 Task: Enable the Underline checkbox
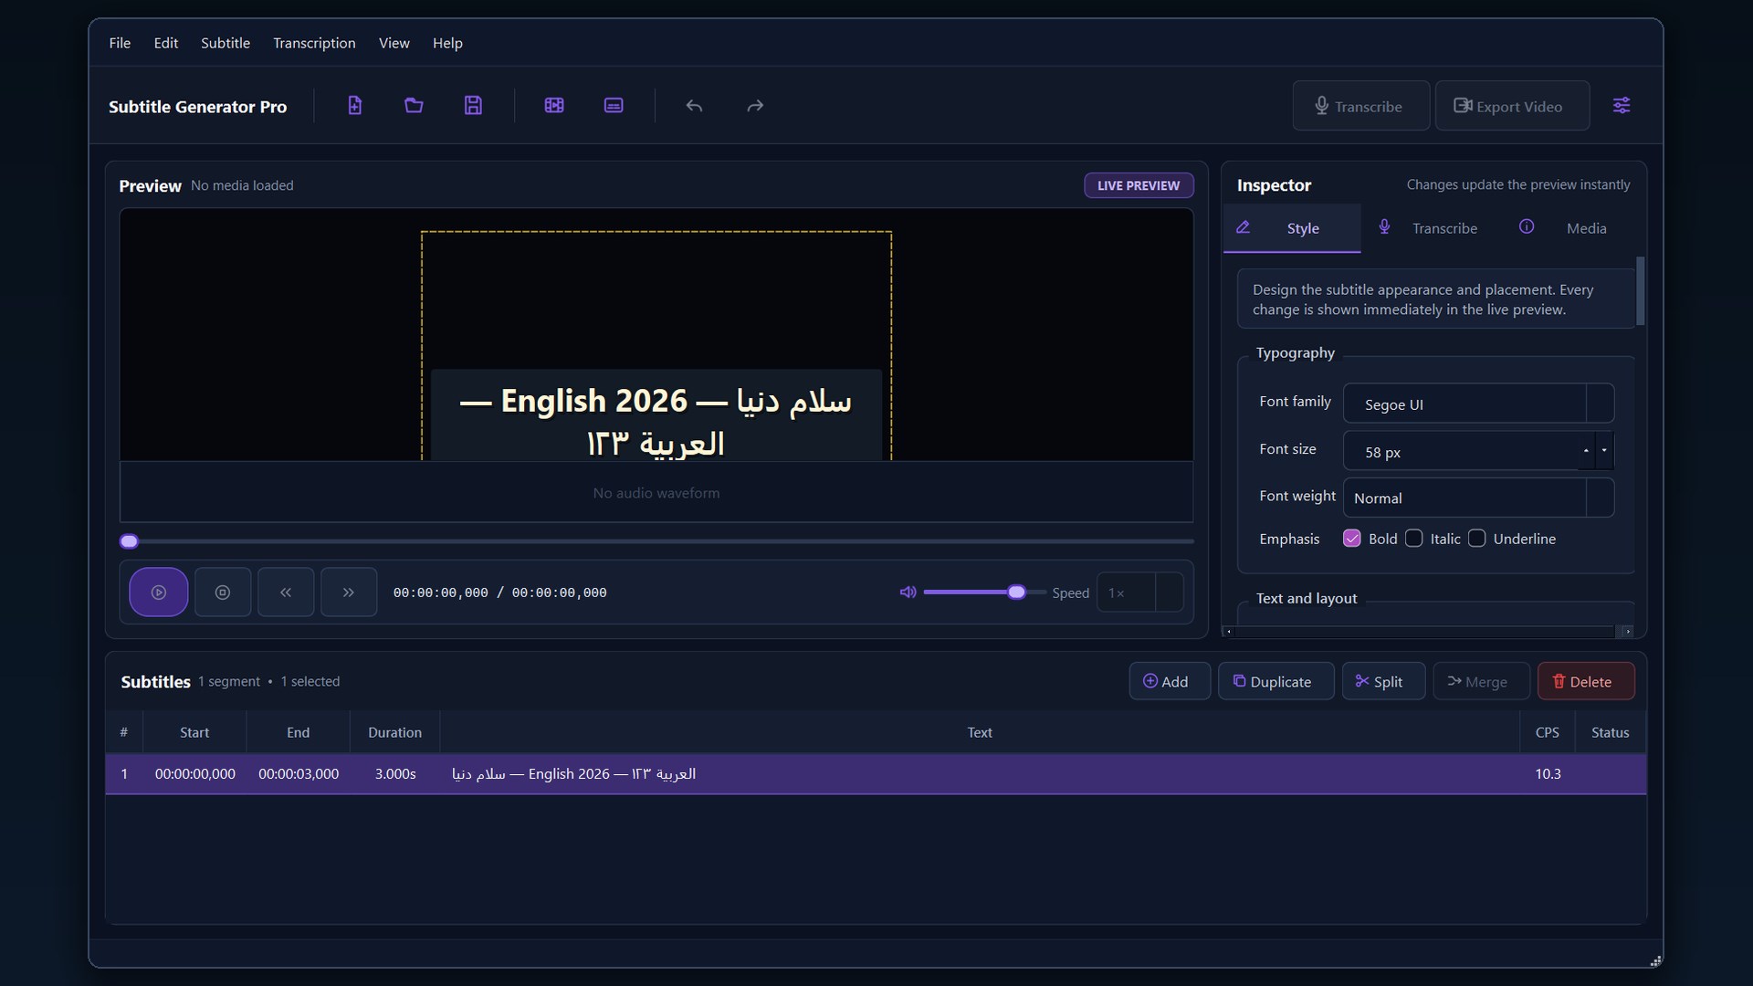click(x=1476, y=539)
